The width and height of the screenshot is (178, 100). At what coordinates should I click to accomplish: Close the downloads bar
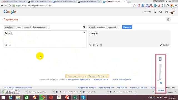coord(176,92)
